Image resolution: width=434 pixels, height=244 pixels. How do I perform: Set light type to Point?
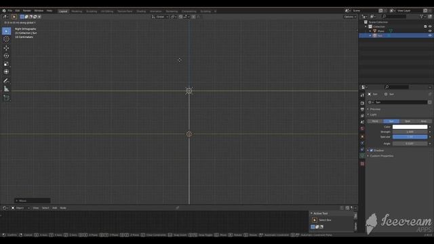coord(375,121)
